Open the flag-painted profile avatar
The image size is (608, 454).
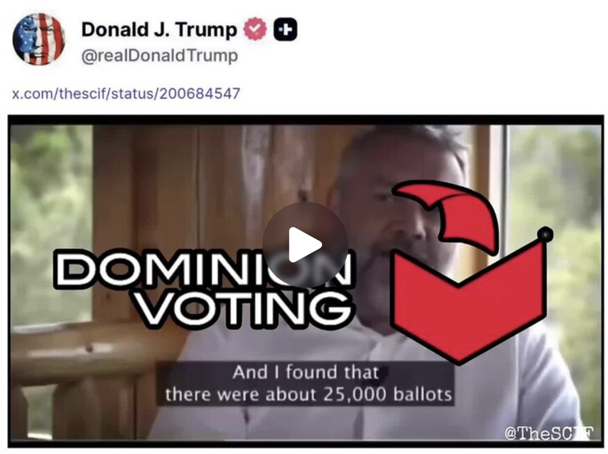tap(39, 39)
